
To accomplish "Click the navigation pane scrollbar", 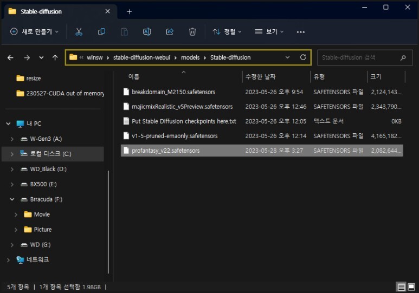I will 108,222.
